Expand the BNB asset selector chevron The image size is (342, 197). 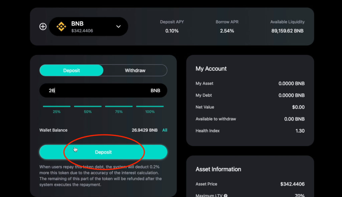click(119, 27)
